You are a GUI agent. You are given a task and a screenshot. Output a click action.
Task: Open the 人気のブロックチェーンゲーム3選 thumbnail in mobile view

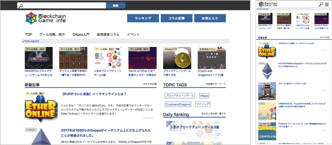click(303, 18)
